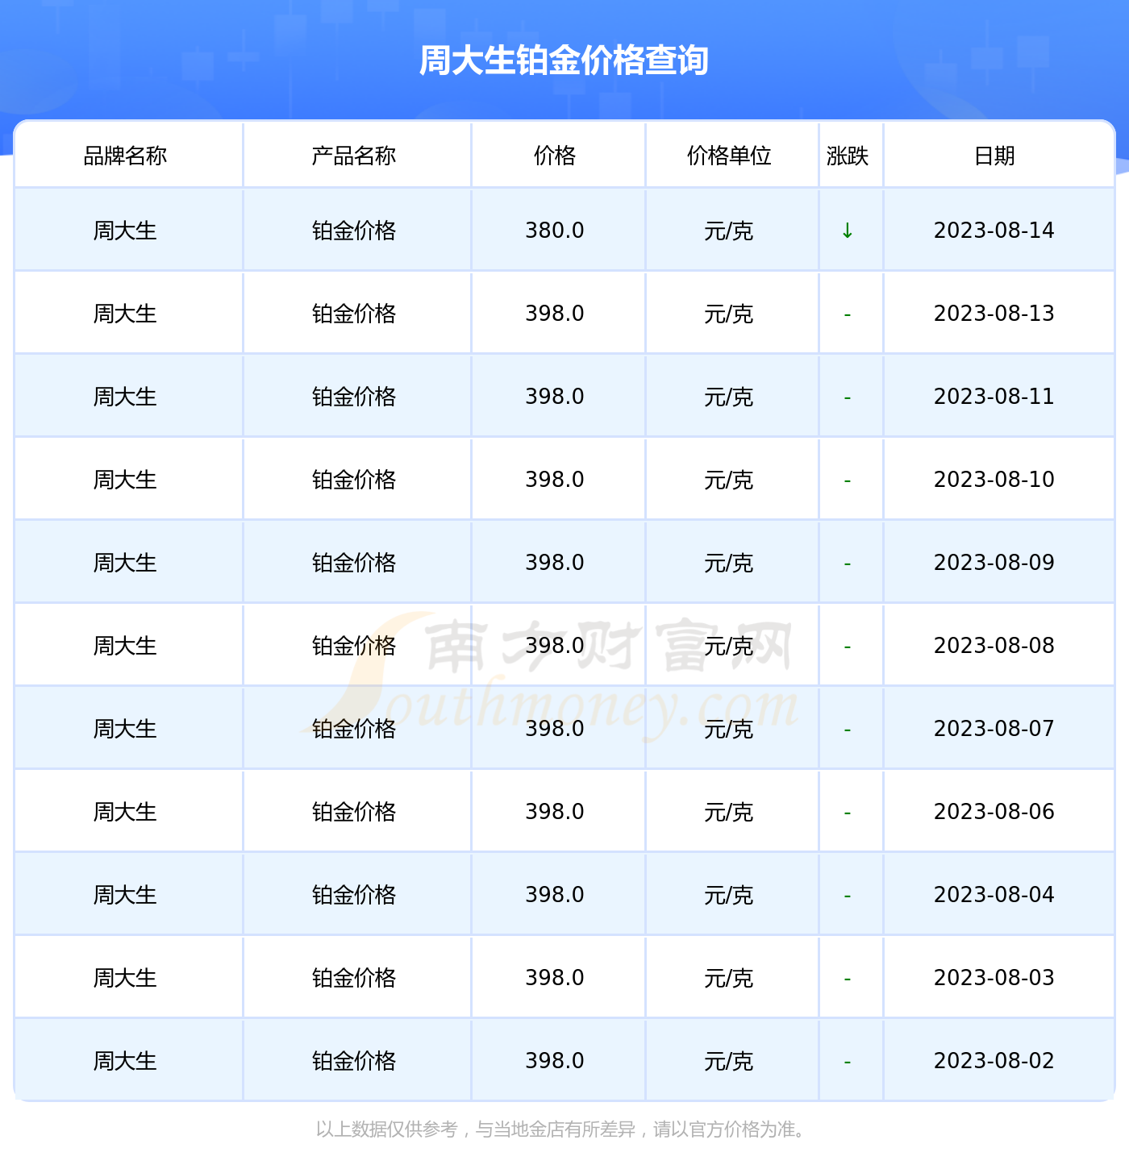Click 元/克 unit in the 2023-08-13 row

tap(729, 314)
